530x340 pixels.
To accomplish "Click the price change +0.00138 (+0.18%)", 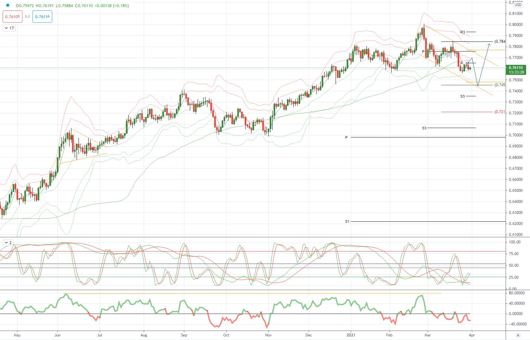I will tap(112, 6).
